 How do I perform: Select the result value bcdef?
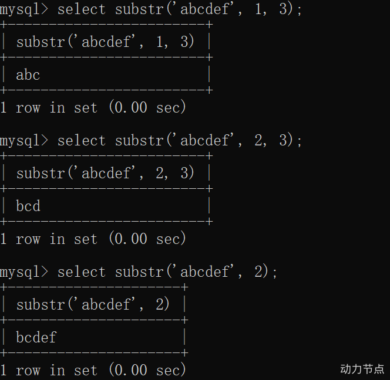36,337
